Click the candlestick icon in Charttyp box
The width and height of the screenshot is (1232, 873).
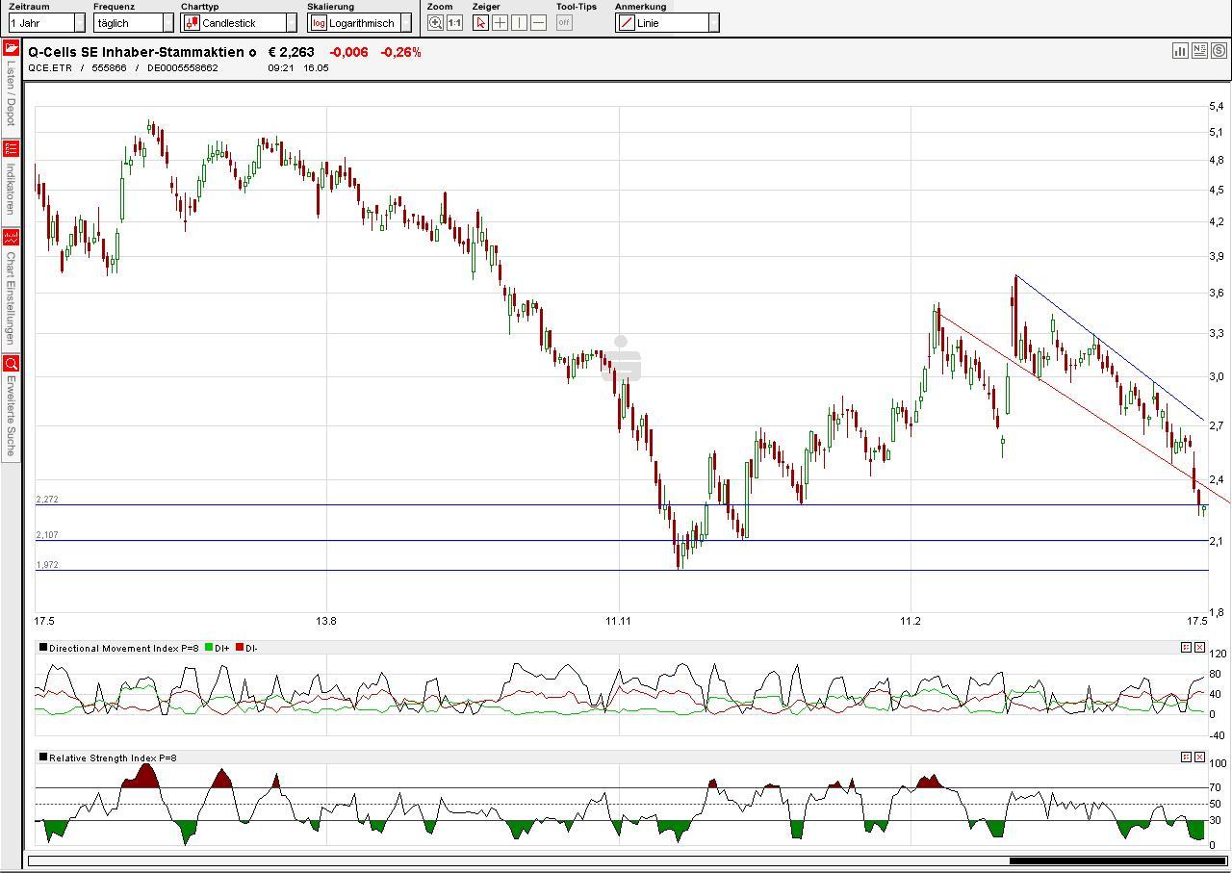pyautogui.click(x=192, y=23)
